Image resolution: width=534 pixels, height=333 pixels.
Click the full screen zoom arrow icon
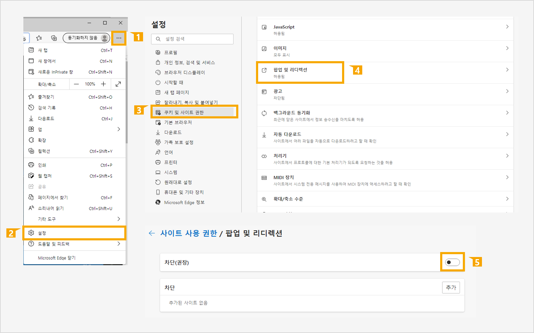(118, 84)
